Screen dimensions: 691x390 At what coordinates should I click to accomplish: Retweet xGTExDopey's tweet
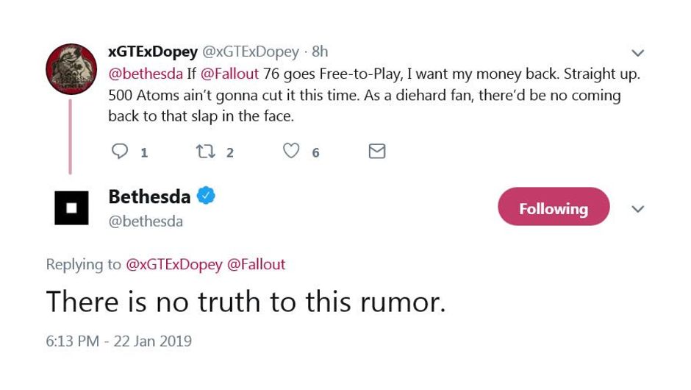tap(205, 152)
